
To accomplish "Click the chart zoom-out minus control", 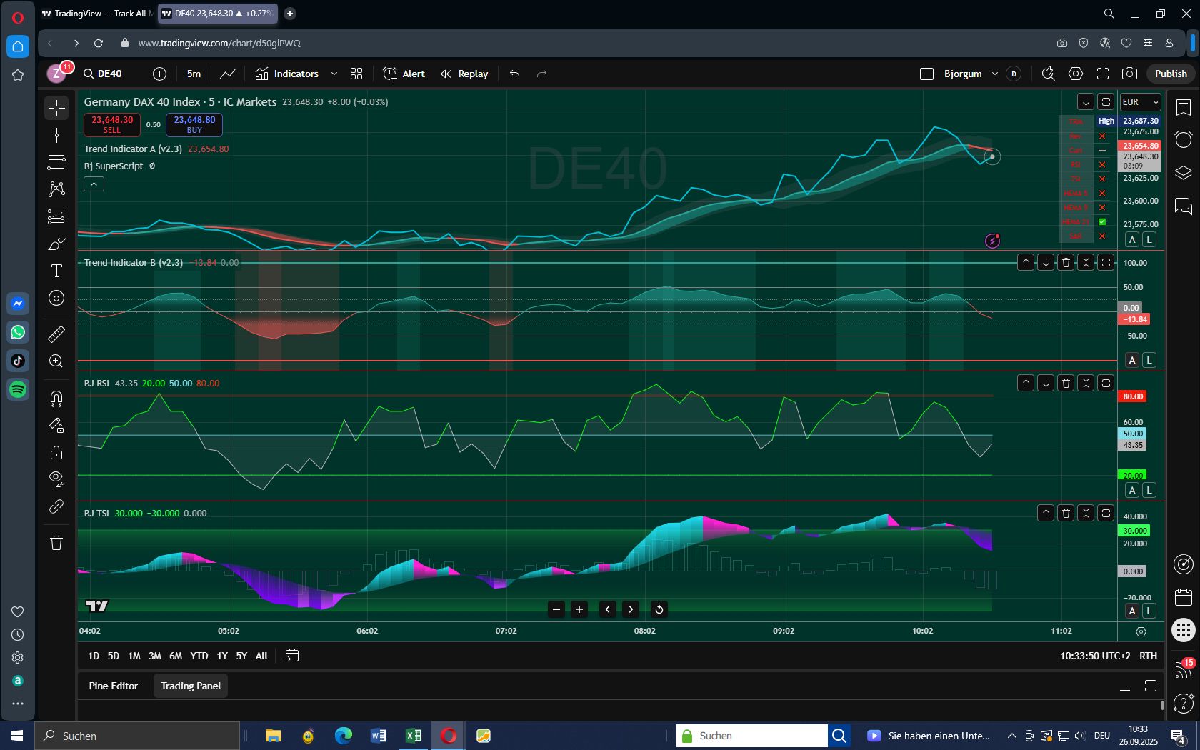I will pyautogui.click(x=556, y=609).
